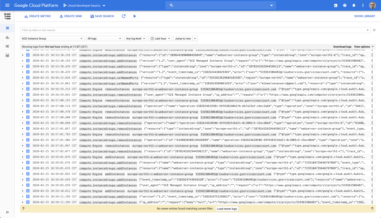The width and height of the screenshot is (381, 218).
Task: Open the Help question mark menu
Action: point(345,5)
